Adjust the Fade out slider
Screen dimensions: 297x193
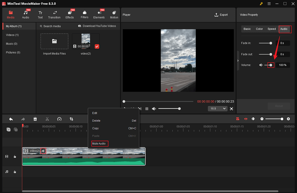265,54
